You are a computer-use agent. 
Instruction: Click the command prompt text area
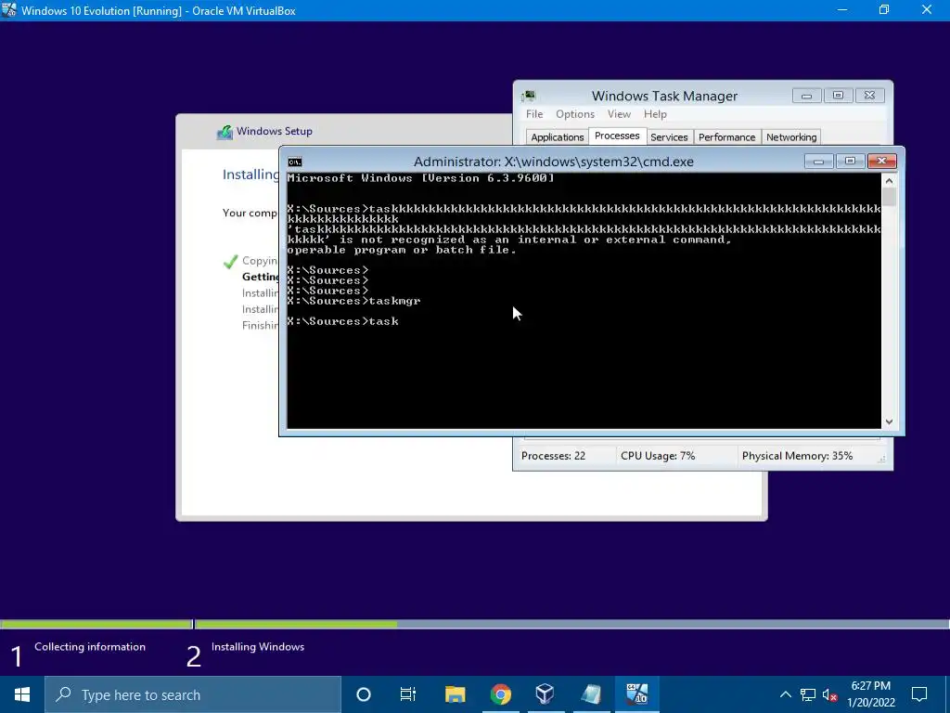click(x=584, y=302)
